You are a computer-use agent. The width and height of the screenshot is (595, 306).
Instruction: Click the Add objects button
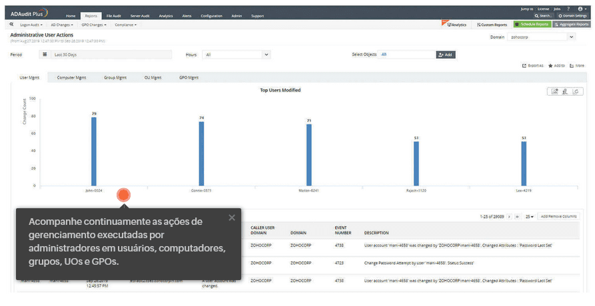[x=446, y=55]
